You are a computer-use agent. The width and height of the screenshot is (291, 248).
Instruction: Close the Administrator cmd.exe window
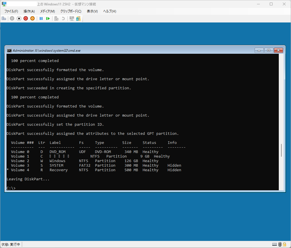pos(279,50)
